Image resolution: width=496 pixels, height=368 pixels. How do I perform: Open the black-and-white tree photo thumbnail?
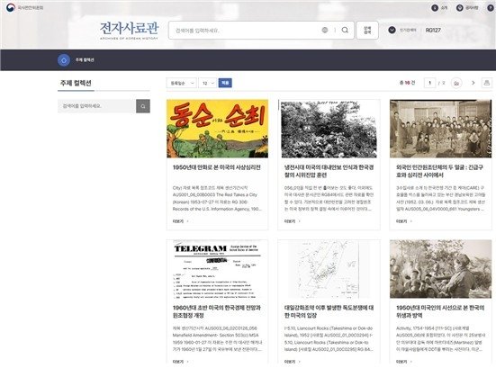click(x=329, y=129)
